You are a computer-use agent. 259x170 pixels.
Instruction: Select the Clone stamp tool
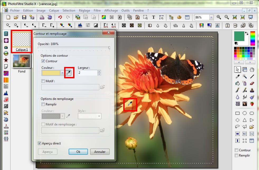point(252,90)
